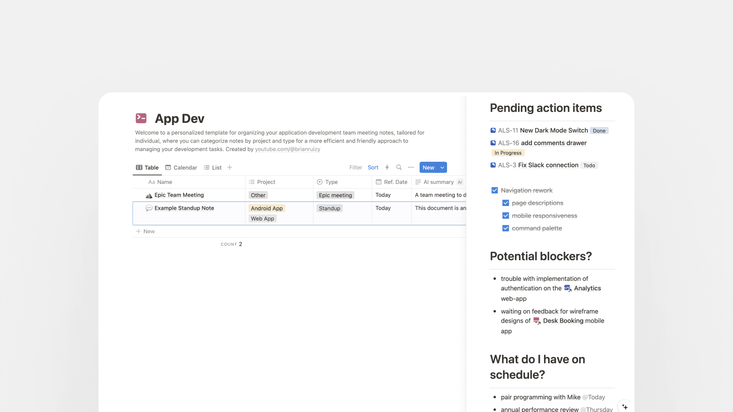Screen dimensions: 733x412
Task: Switch to the Calendar view tab
Action: click(181, 167)
